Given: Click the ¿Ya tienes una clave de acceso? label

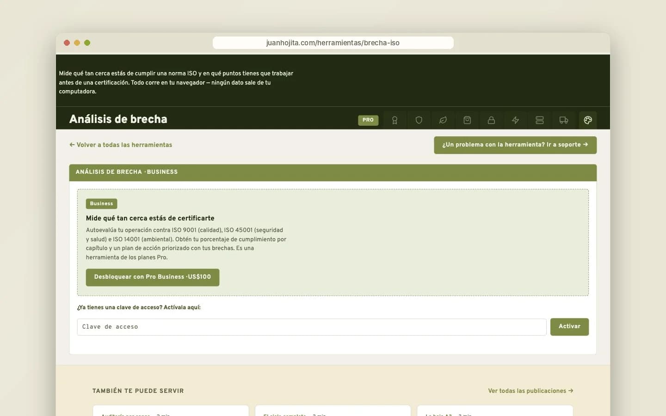Looking at the screenshot, I should coord(139,307).
